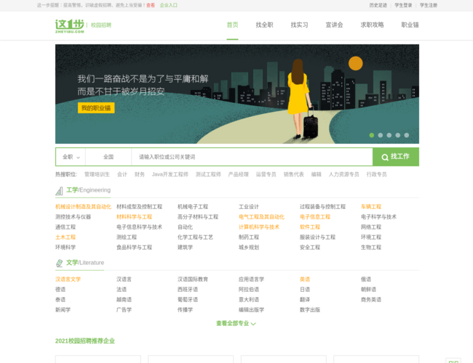Select major 商务英语
Image resolution: width=473 pixels, height=363 pixels.
pos(371,300)
